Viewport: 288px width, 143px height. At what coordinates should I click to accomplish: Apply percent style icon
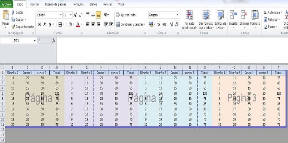159,24
